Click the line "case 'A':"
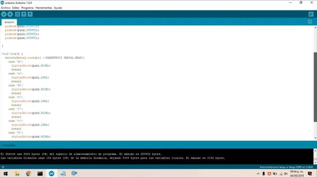Image resolution: width=317 pixels, height=178 pixels. click(15, 62)
